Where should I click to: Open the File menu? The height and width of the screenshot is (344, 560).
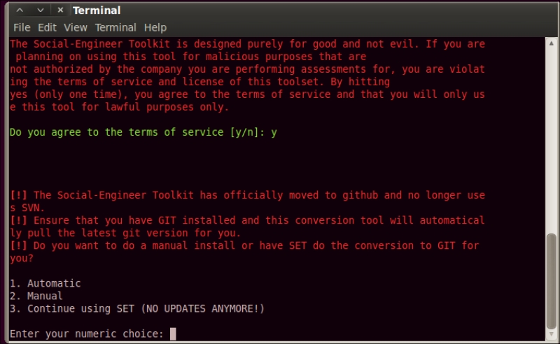(x=22, y=27)
